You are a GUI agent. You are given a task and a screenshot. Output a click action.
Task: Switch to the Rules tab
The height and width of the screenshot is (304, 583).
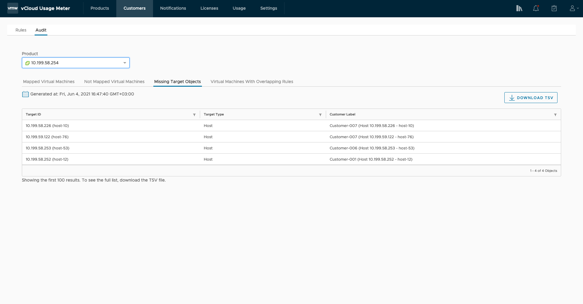(x=21, y=30)
